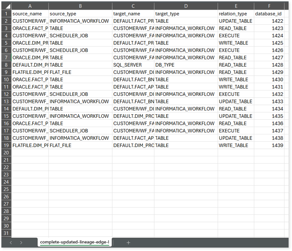Screen dimensions: 292x251
Task: Click the relation_type header cell
Action: pyautogui.click(x=236, y=14)
